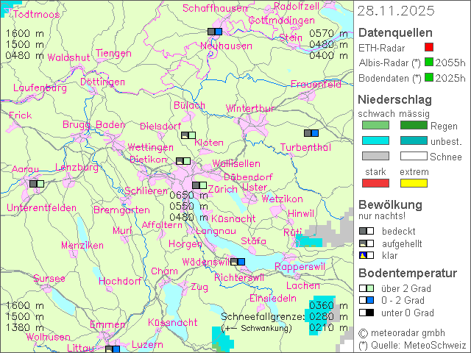
Task: Click the station marker above Kloten
Action: tap(188, 135)
